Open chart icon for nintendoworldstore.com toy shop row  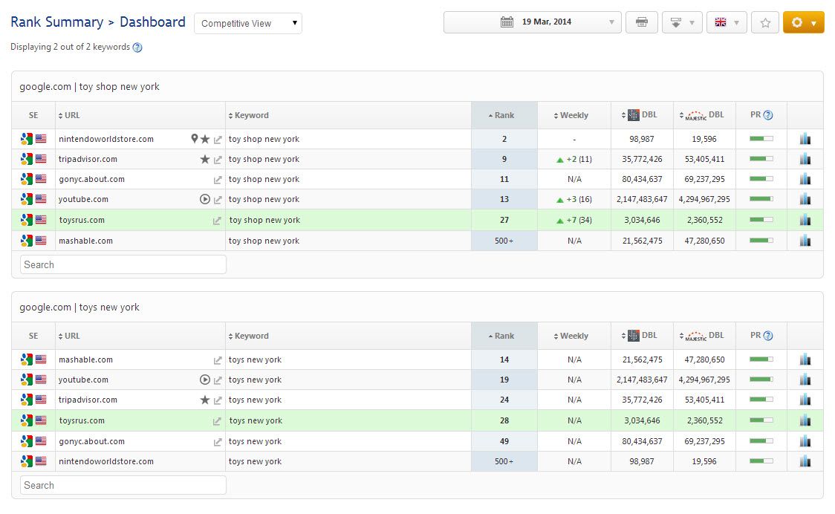pyautogui.click(x=805, y=139)
